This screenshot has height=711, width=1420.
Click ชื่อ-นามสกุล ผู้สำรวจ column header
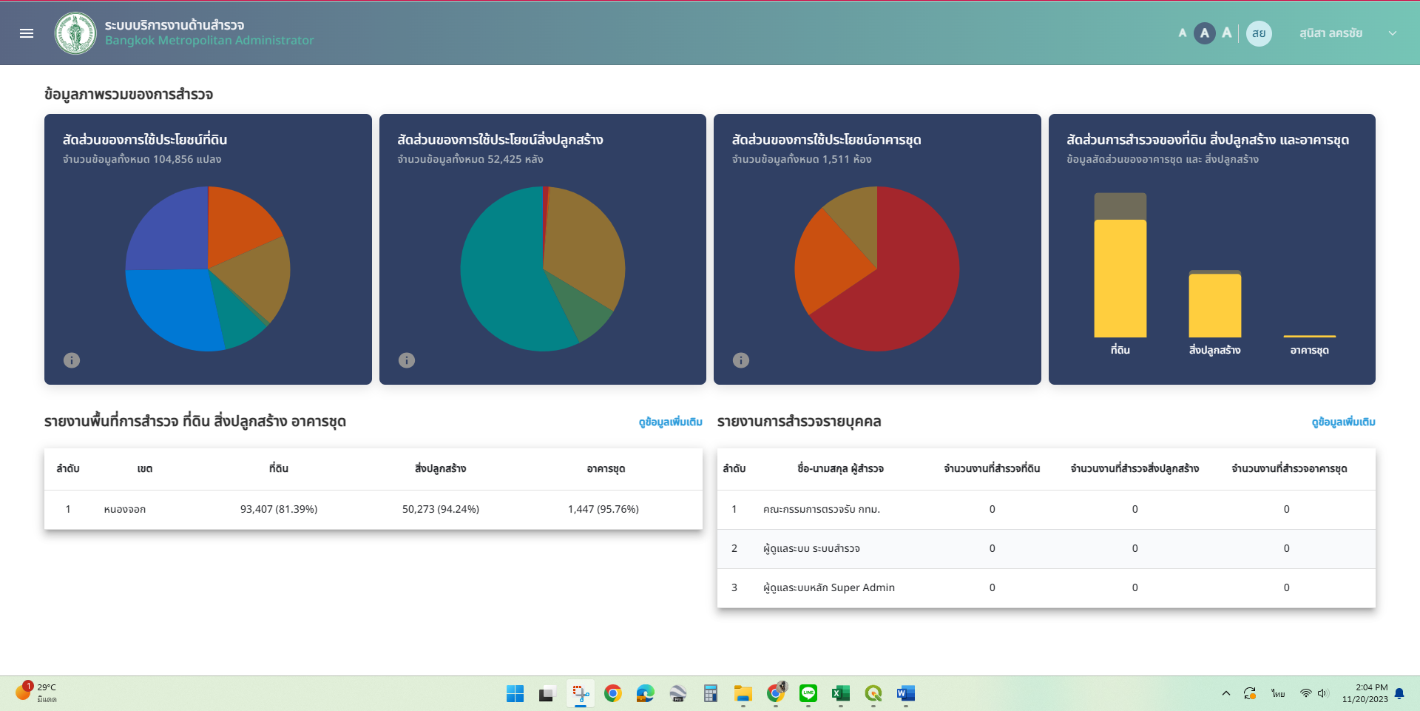(840, 469)
